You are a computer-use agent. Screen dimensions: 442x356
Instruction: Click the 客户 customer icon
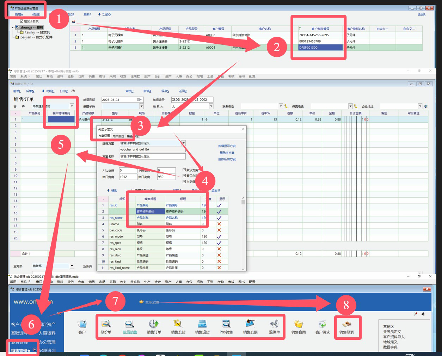click(82, 326)
